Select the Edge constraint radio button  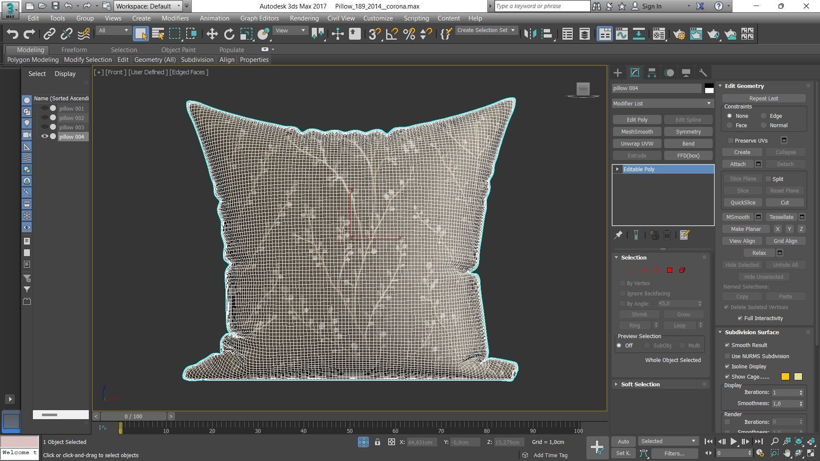764,116
